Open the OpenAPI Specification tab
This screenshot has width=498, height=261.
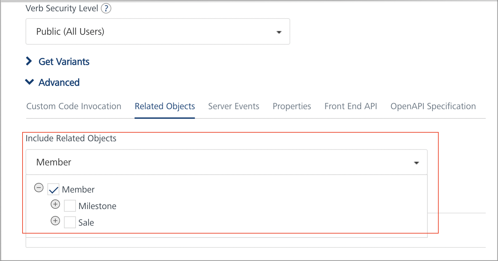pos(433,106)
